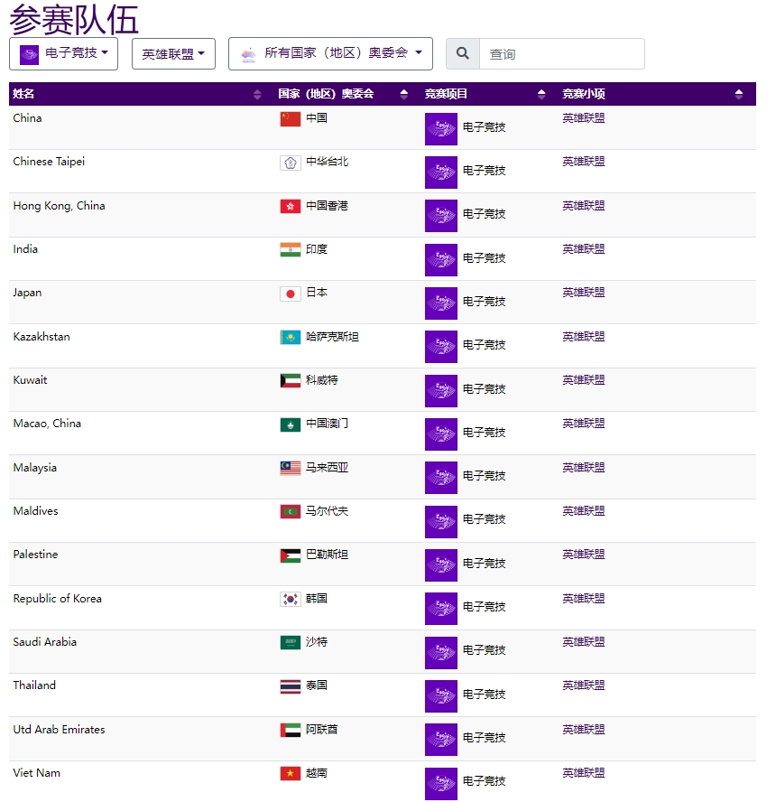
Task: Click the Saudi Arabia flag icon
Action: click(291, 642)
